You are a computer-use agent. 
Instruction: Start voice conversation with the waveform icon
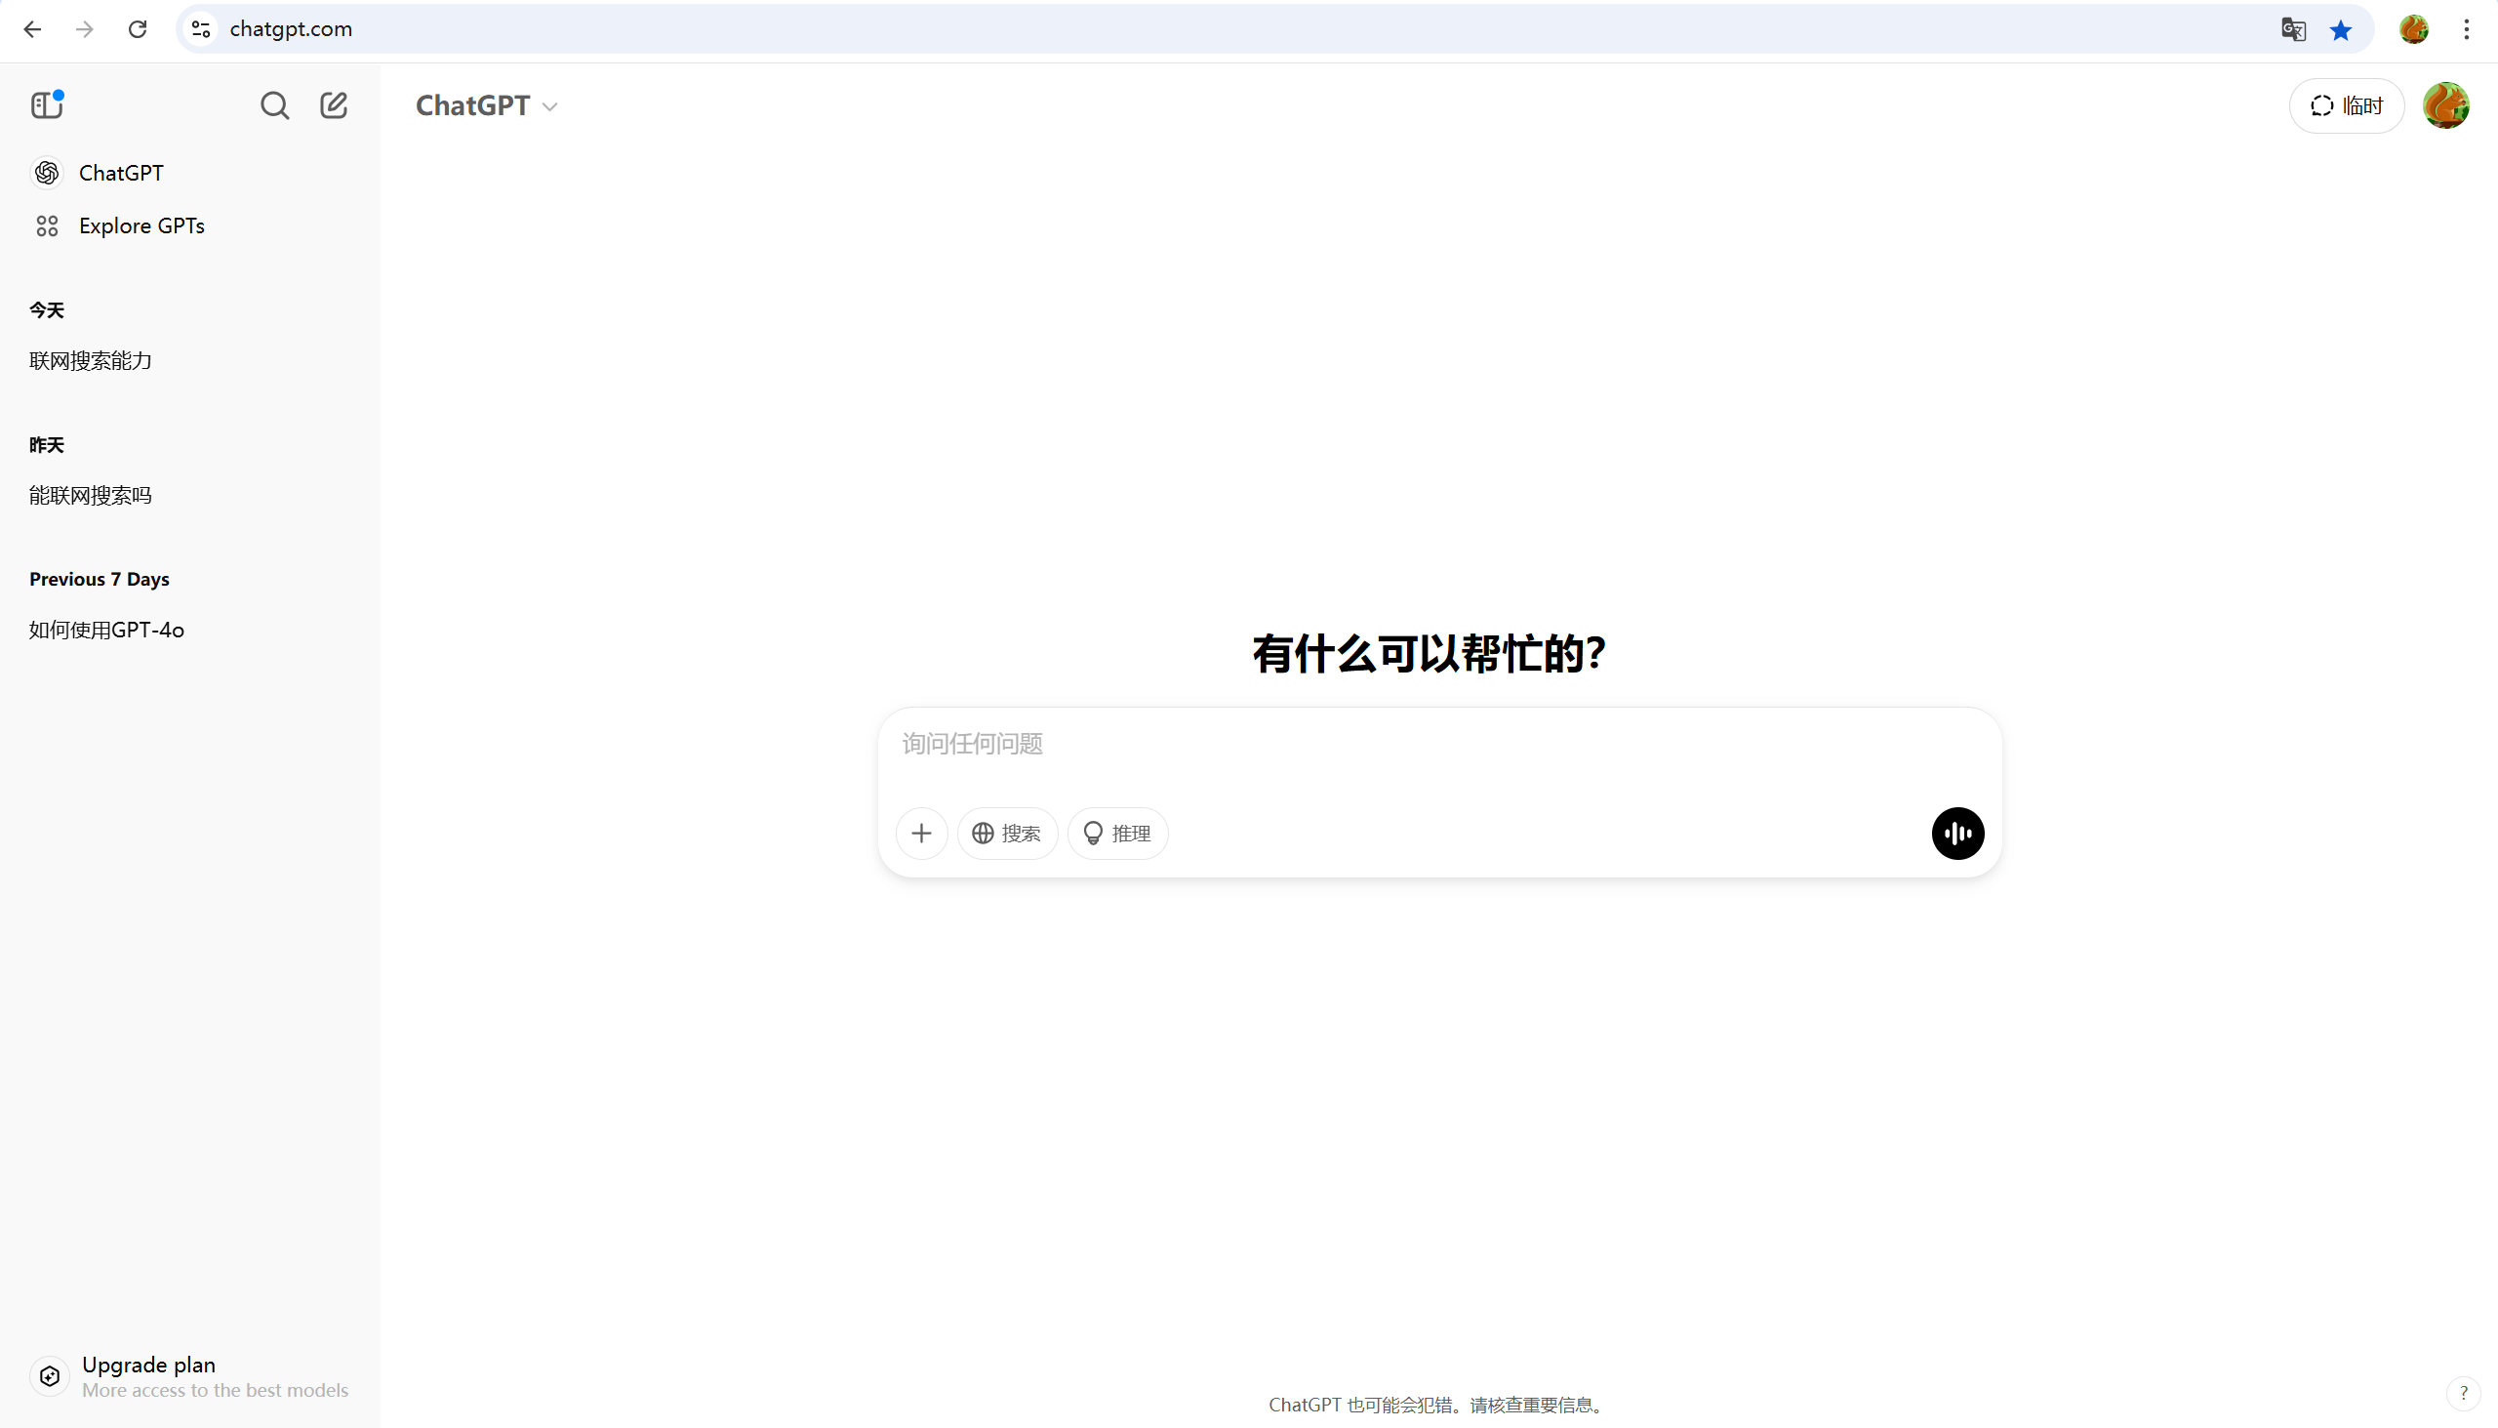1956,833
